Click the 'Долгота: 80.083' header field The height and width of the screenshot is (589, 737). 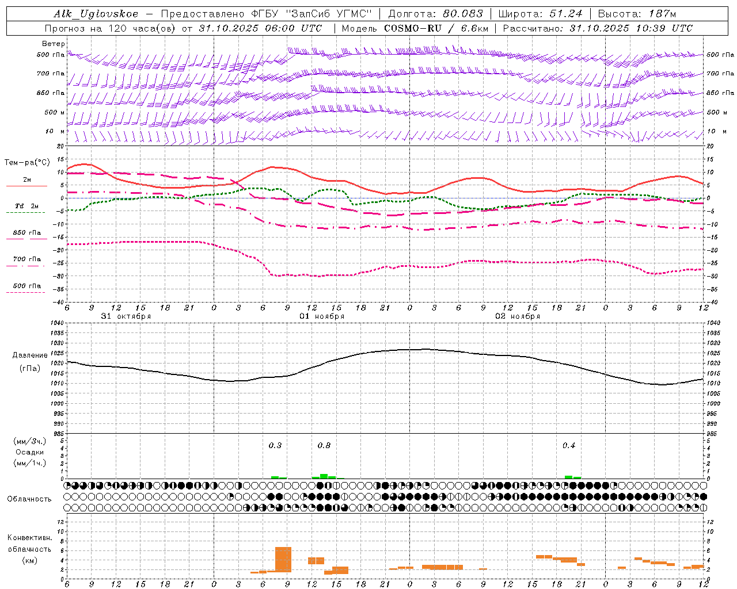click(x=435, y=14)
